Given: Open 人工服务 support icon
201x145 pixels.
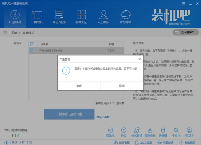Looking at the screenshot, I should click(x=104, y=17).
